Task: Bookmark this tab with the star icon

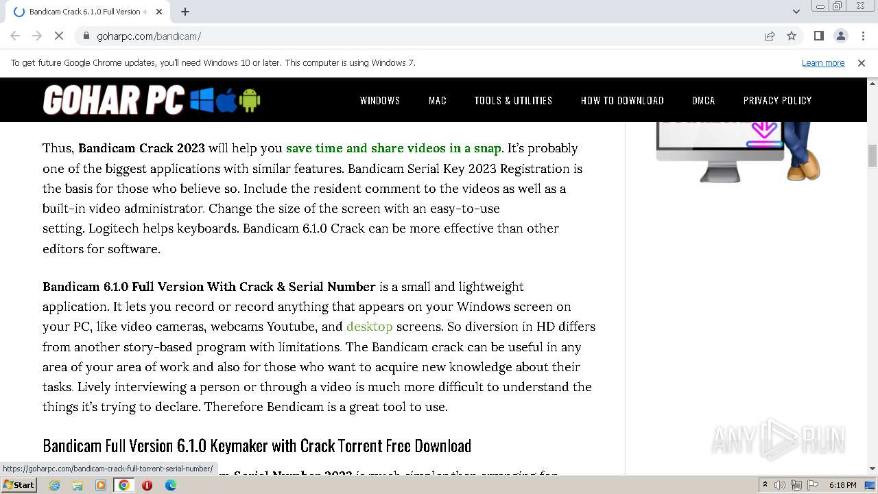Action: (792, 36)
